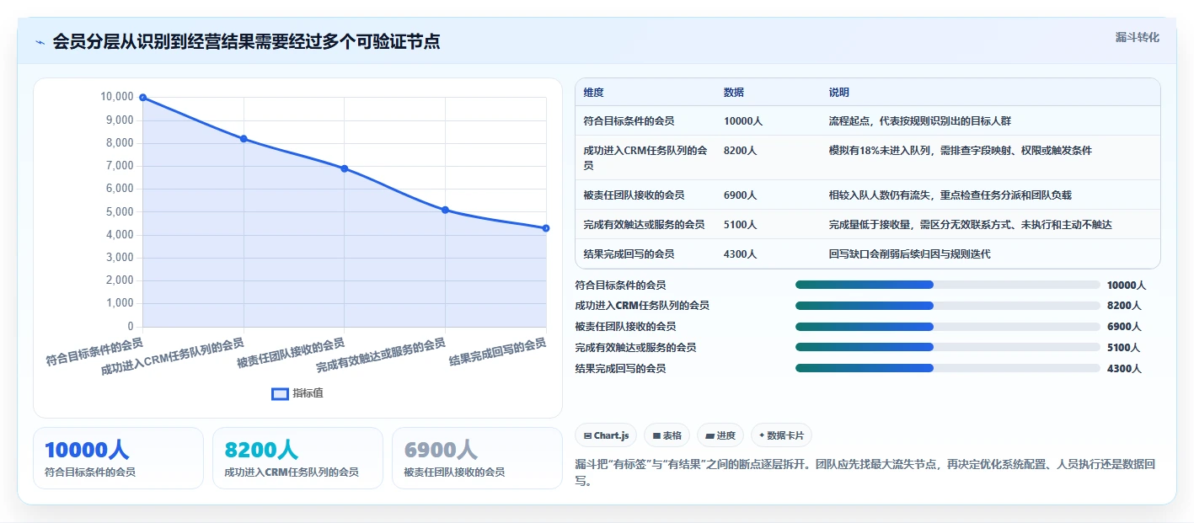Click the chart point for 完成有效触达或服务的会员
The height and width of the screenshot is (523, 1194).
(x=445, y=210)
